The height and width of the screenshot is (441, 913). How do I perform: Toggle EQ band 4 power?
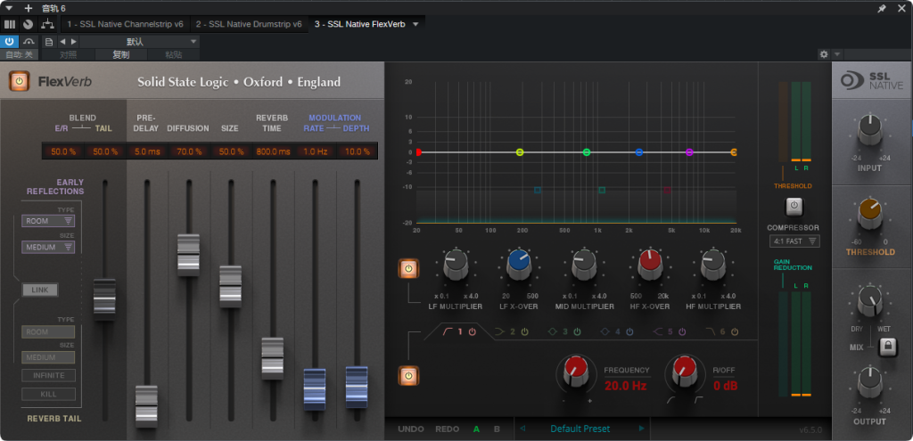(629, 331)
